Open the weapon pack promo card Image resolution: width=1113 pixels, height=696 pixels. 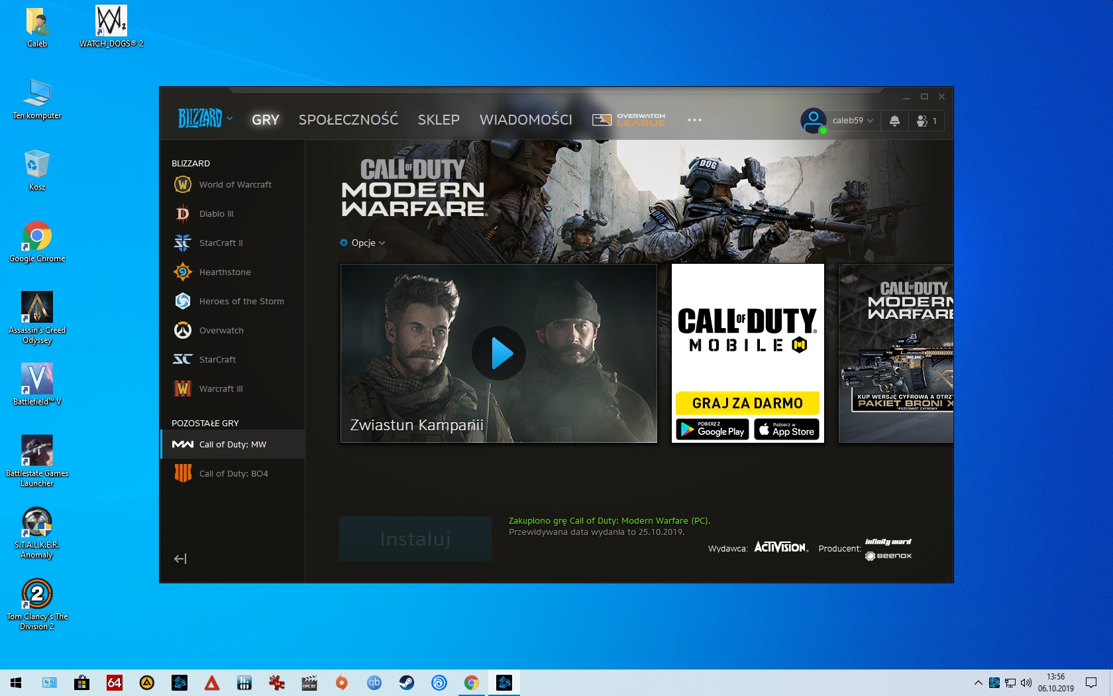click(x=896, y=353)
